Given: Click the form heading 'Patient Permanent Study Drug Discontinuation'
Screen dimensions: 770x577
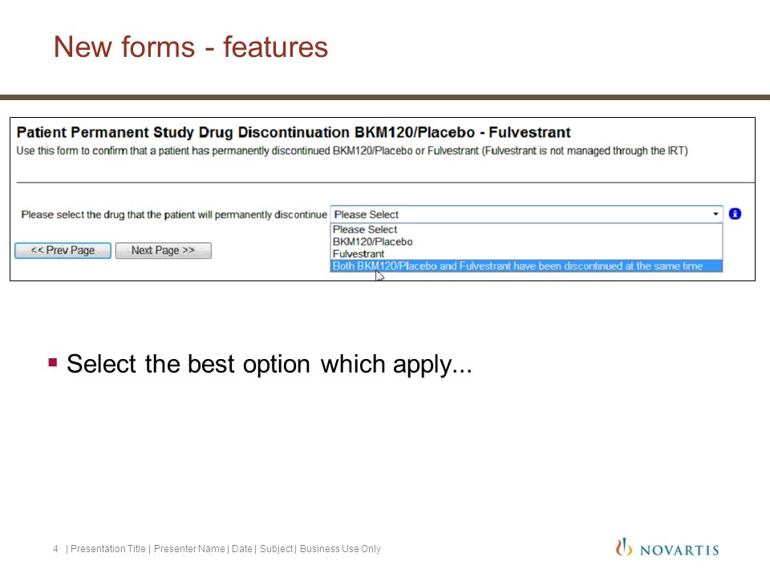Looking at the screenshot, I should click(183, 132).
